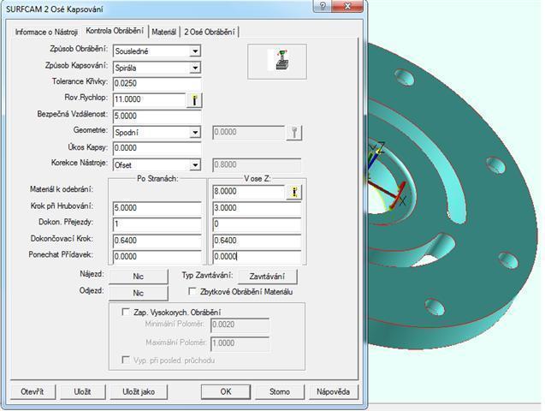Click Dokončovací Krok Po Stranách field
The height and width of the screenshot is (411, 545).
click(x=157, y=241)
